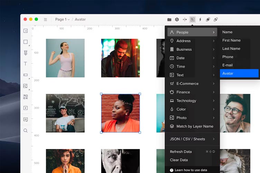Select Phone in People submenu

(239, 57)
